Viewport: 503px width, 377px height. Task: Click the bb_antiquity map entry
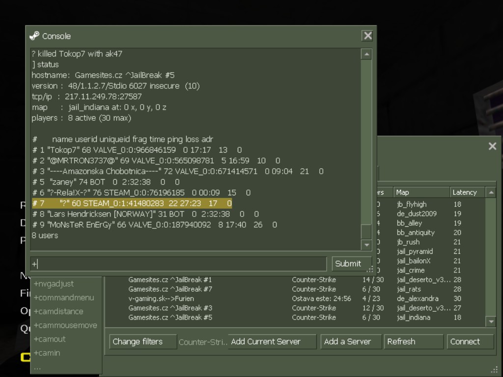[x=416, y=232]
